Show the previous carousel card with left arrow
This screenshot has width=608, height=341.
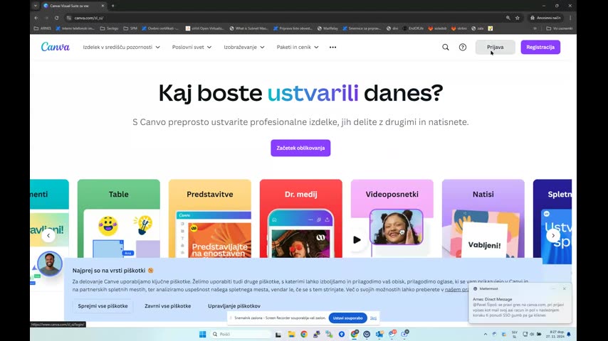tap(48, 235)
